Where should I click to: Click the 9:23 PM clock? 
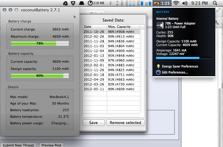tap(199, 3)
